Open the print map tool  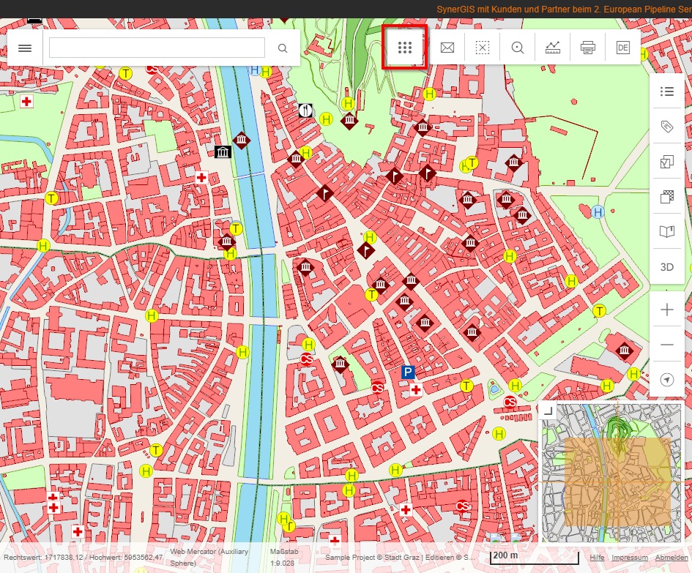pos(587,48)
